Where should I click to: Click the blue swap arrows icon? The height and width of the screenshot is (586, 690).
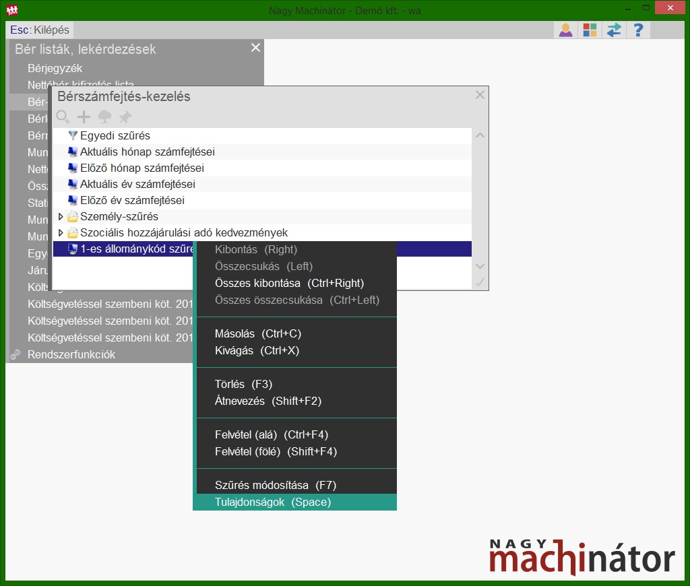(x=614, y=30)
